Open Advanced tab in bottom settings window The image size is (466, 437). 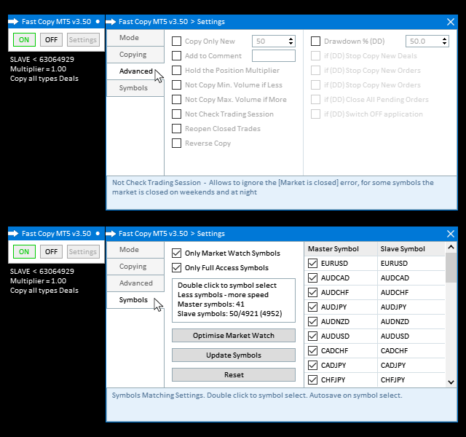(135, 283)
